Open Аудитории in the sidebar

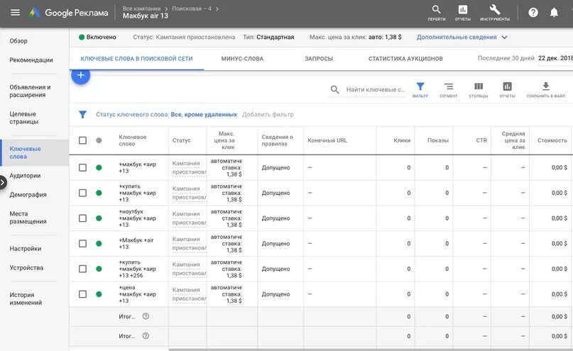pyautogui.click(x=25, y=176)
